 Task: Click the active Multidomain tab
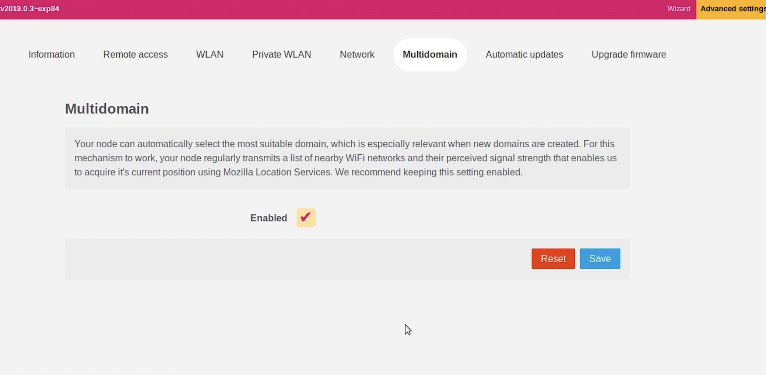pos(430,55)
